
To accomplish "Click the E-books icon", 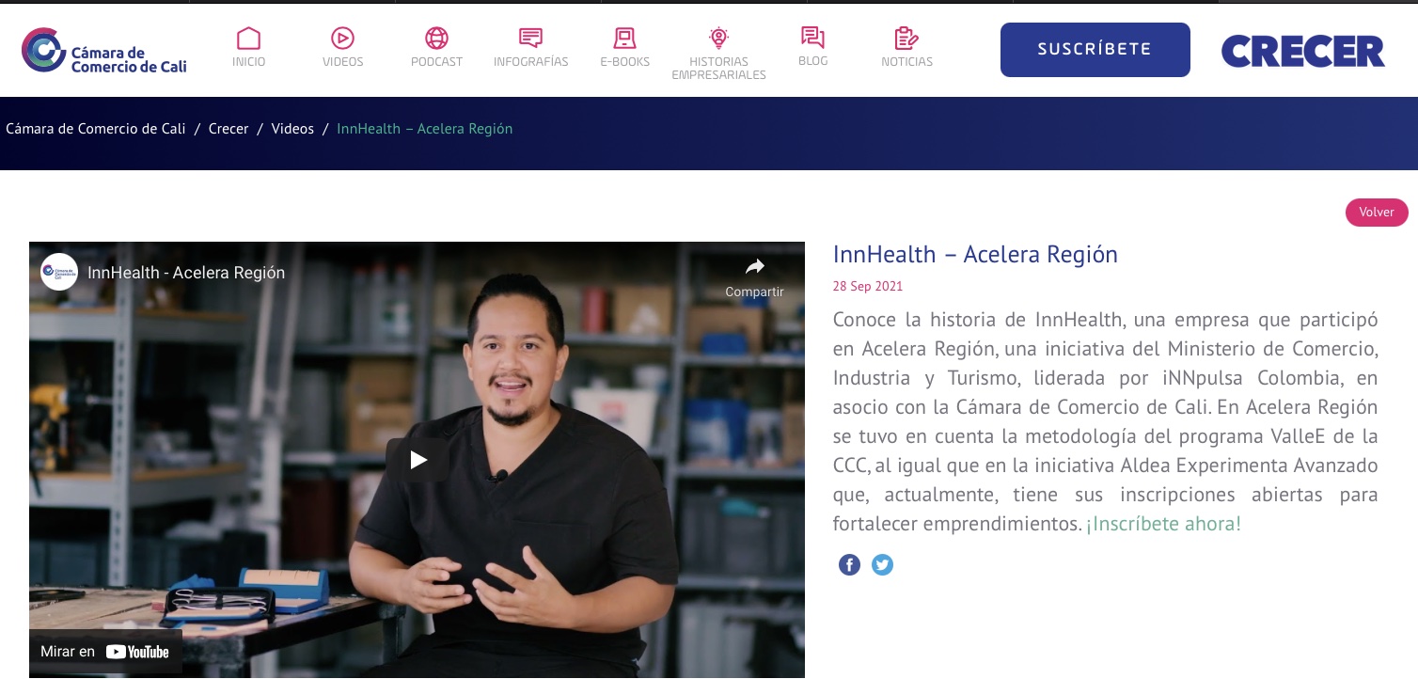I will pyautogui.click(x=624, y=39).
